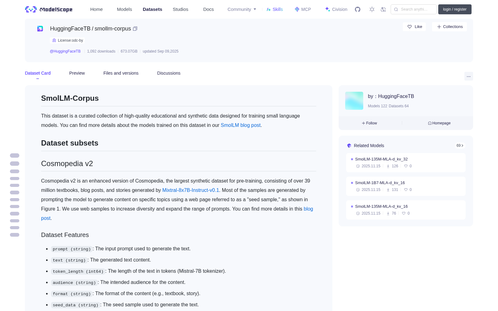Copy the smollm-corpus dataset name

[135, 29]
